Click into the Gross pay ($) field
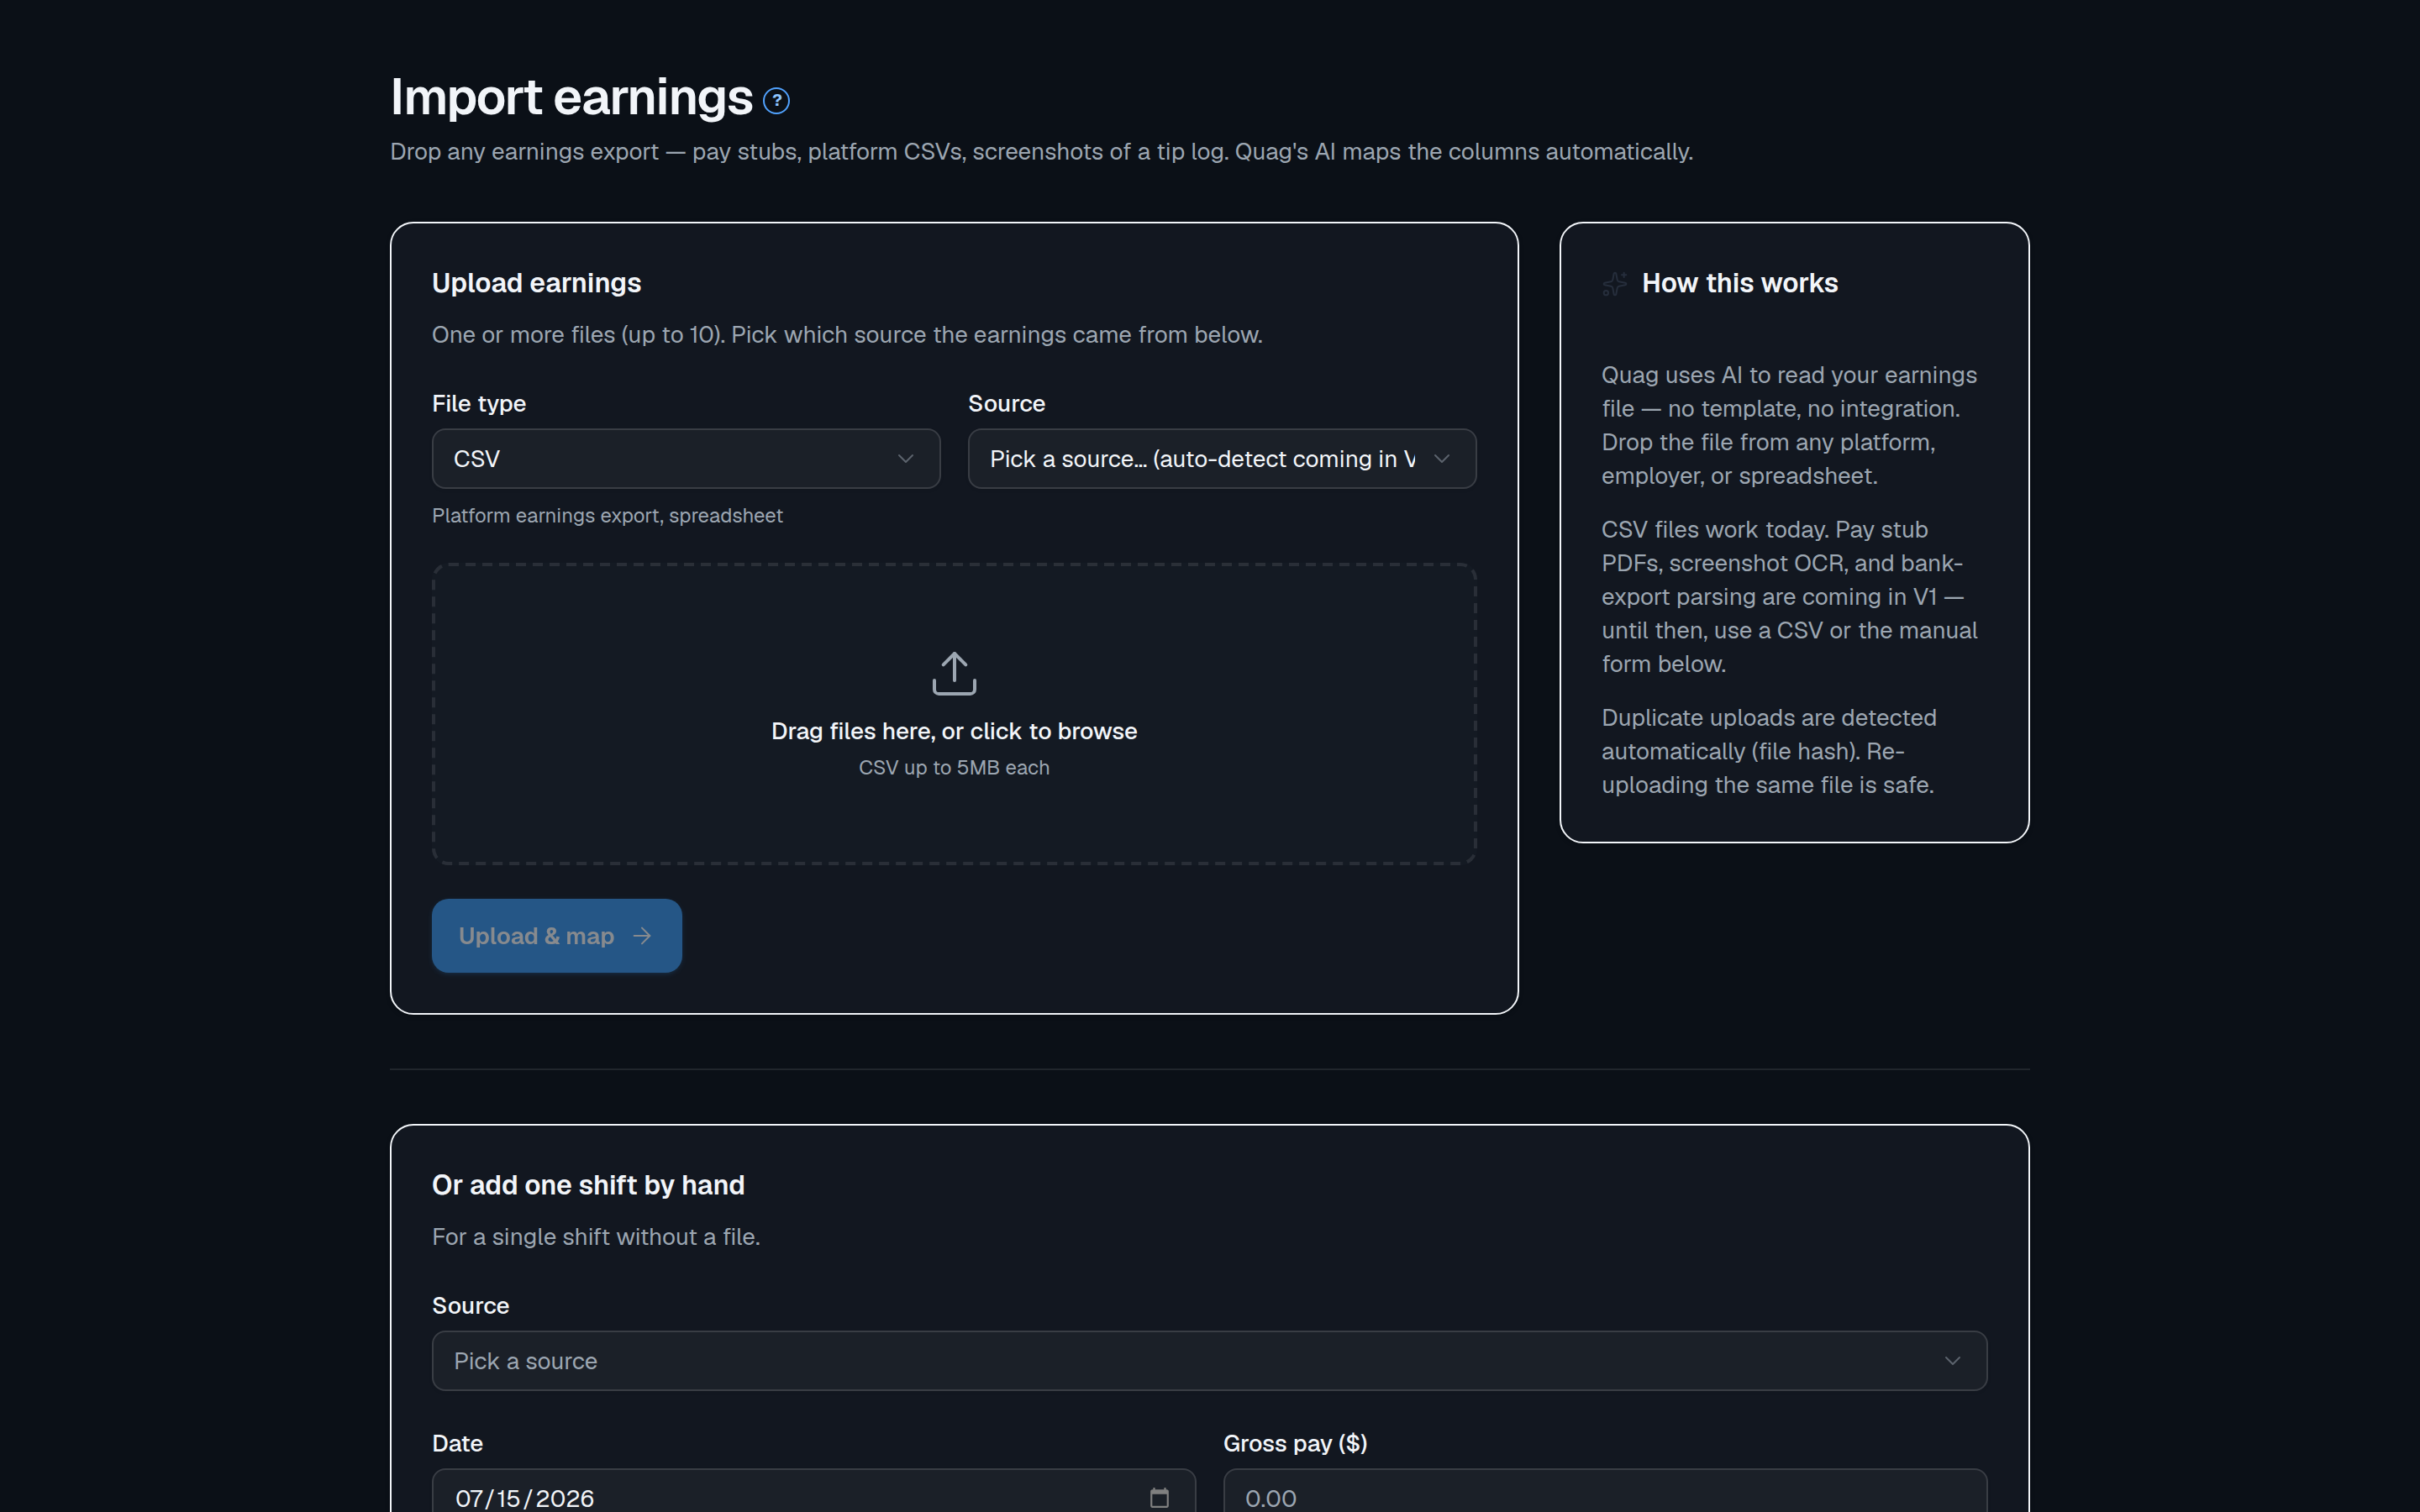2420x1512 pixels. (1605, 1491)
